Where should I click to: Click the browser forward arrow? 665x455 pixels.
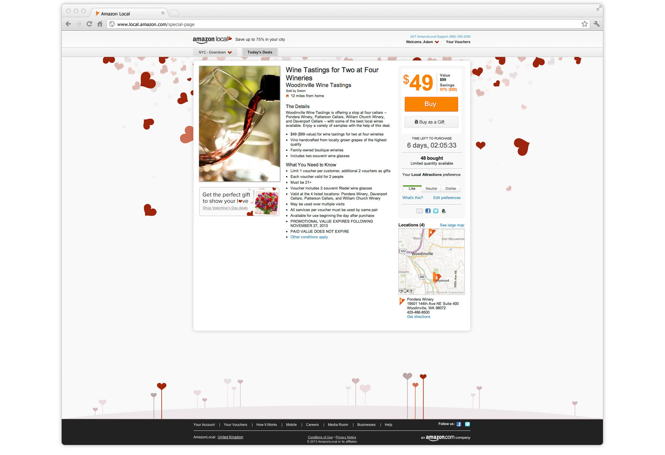[x=79, y=24]
